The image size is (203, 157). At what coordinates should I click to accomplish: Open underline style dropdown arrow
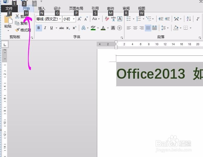pyautogui.click(x=56, y=28)
